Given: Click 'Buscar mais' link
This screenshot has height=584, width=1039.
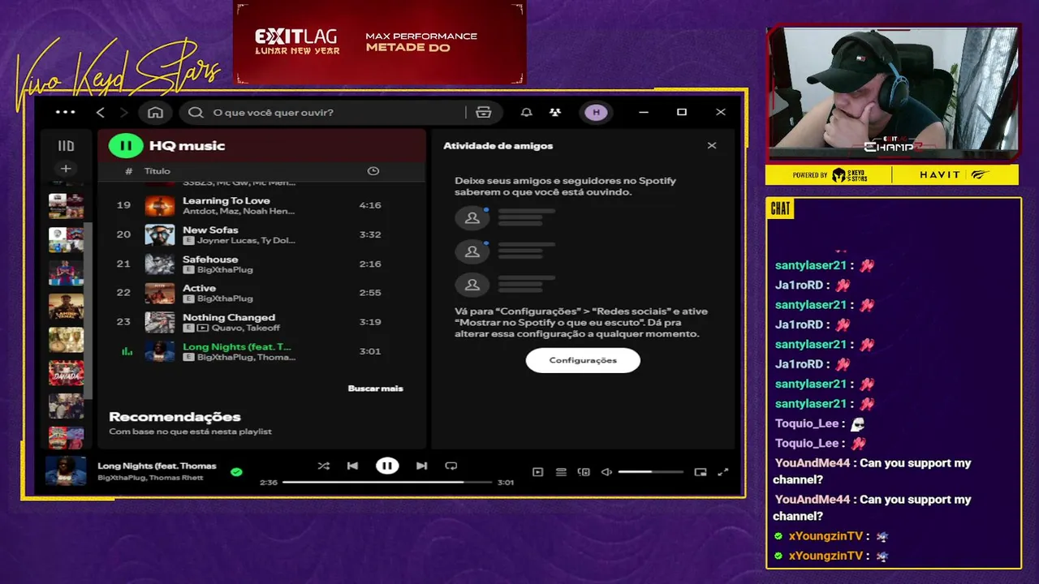Looking at the screenshot, I should click(375, 389).
